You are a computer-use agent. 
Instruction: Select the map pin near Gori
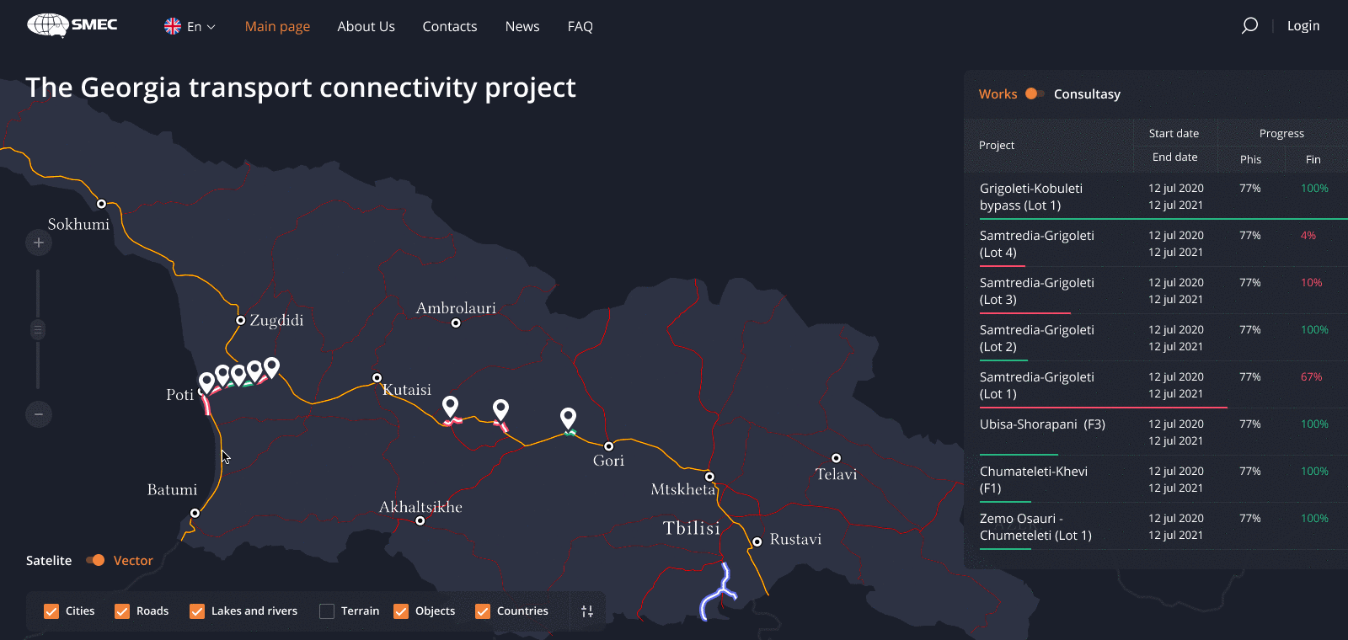[569, 418]
